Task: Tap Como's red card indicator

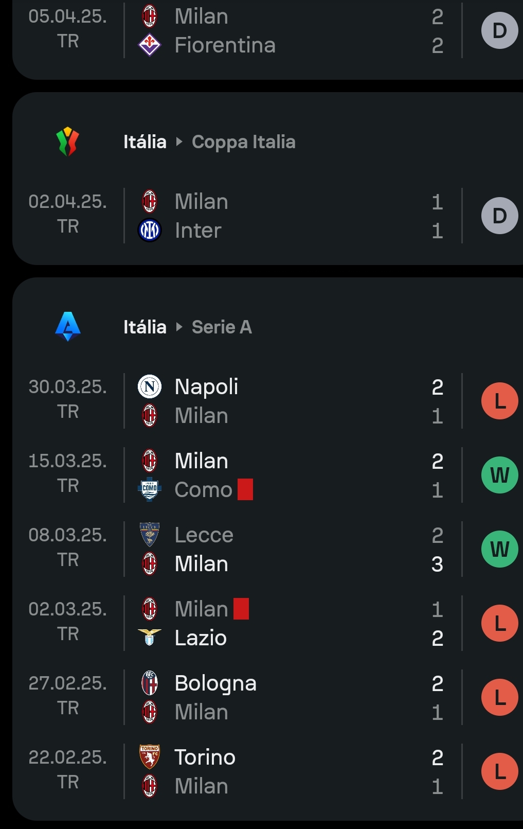Action: point(245,489)
